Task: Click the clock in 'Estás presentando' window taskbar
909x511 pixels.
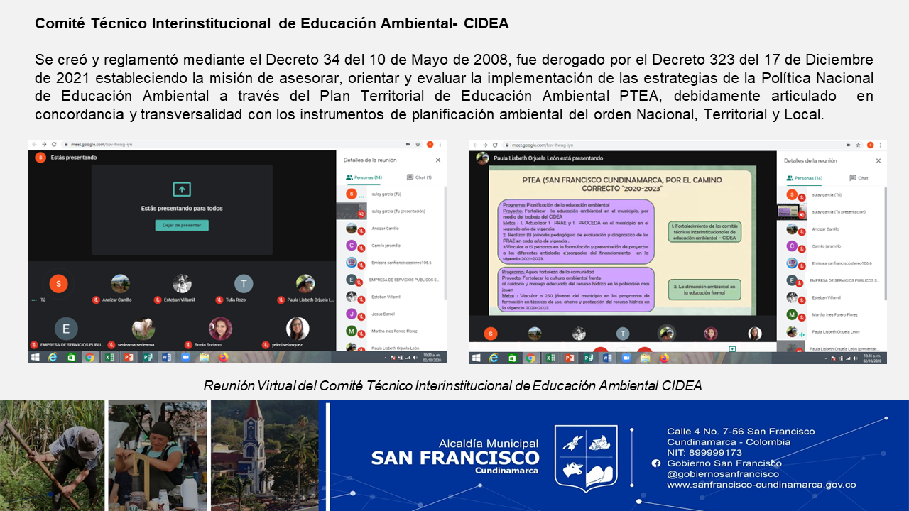Action: tap(432, 358)
